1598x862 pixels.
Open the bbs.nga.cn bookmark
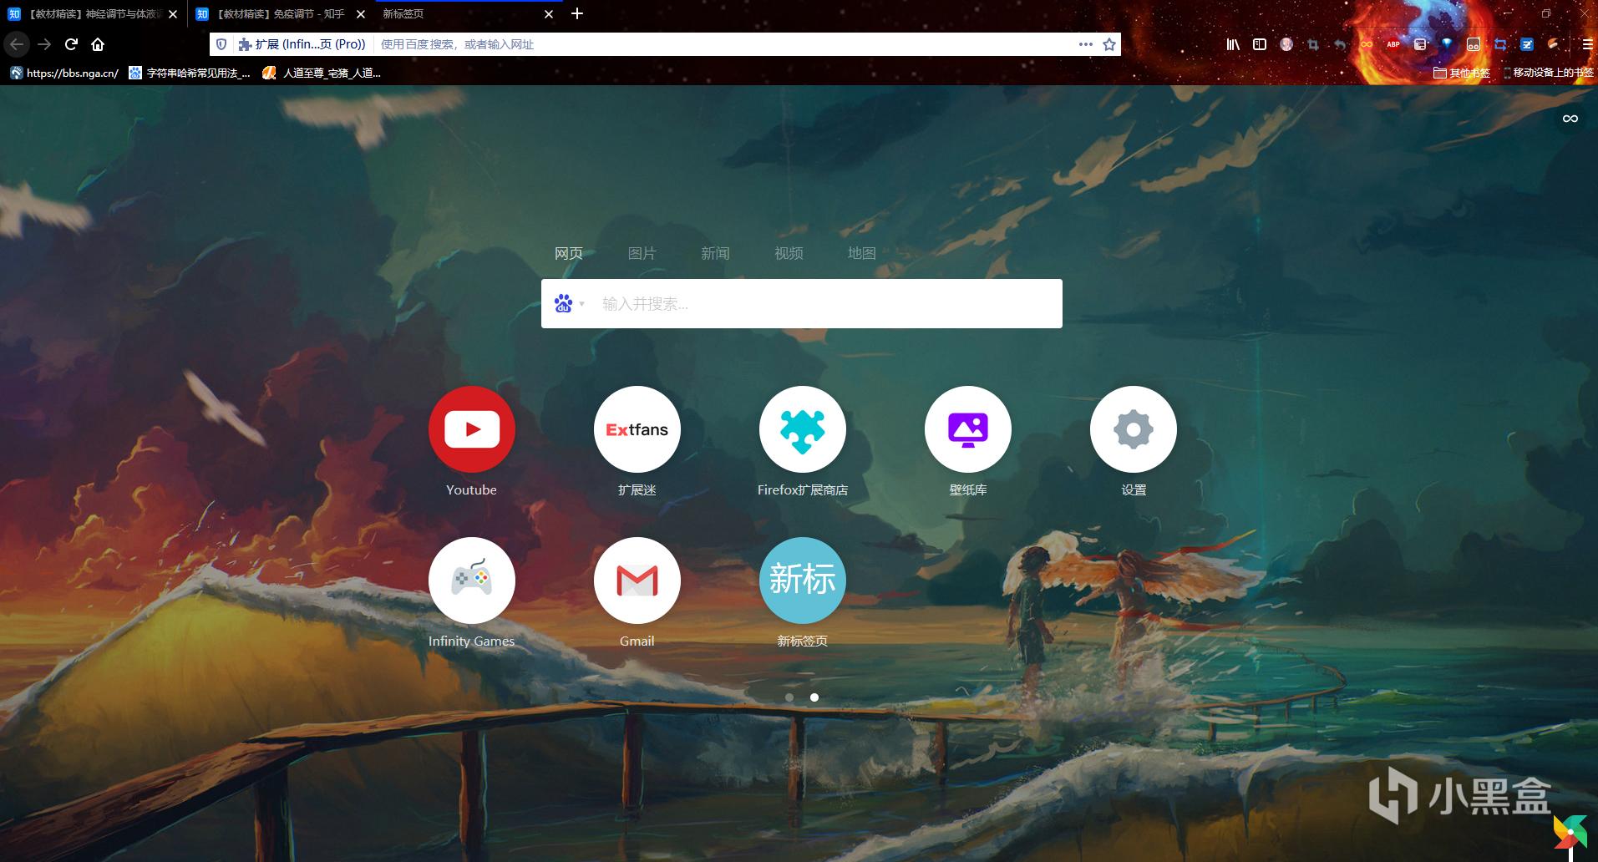pyautogui.click(x=64, y=73)
